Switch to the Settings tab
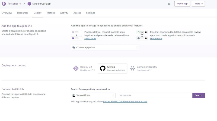Image resolution: width=217 pixels, height=121 pixels. 90,13
